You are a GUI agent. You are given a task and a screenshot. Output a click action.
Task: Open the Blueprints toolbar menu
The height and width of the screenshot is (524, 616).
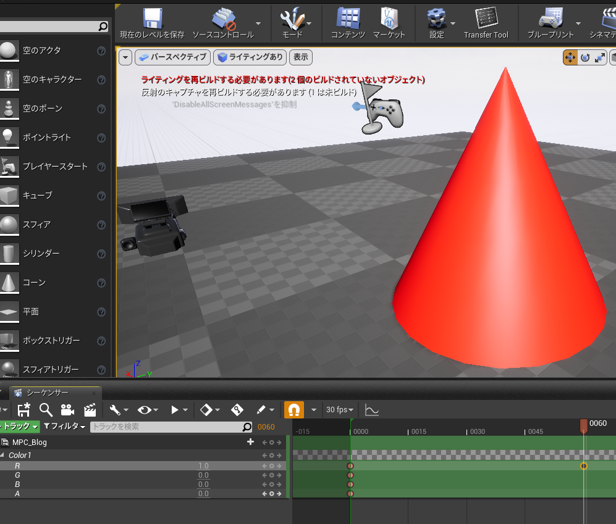552,20
